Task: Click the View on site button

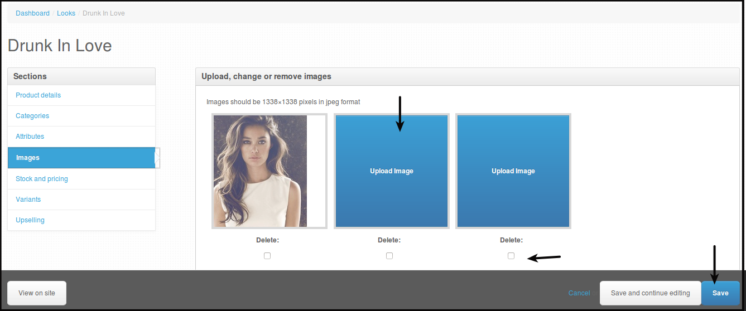Action: (37, 293)
